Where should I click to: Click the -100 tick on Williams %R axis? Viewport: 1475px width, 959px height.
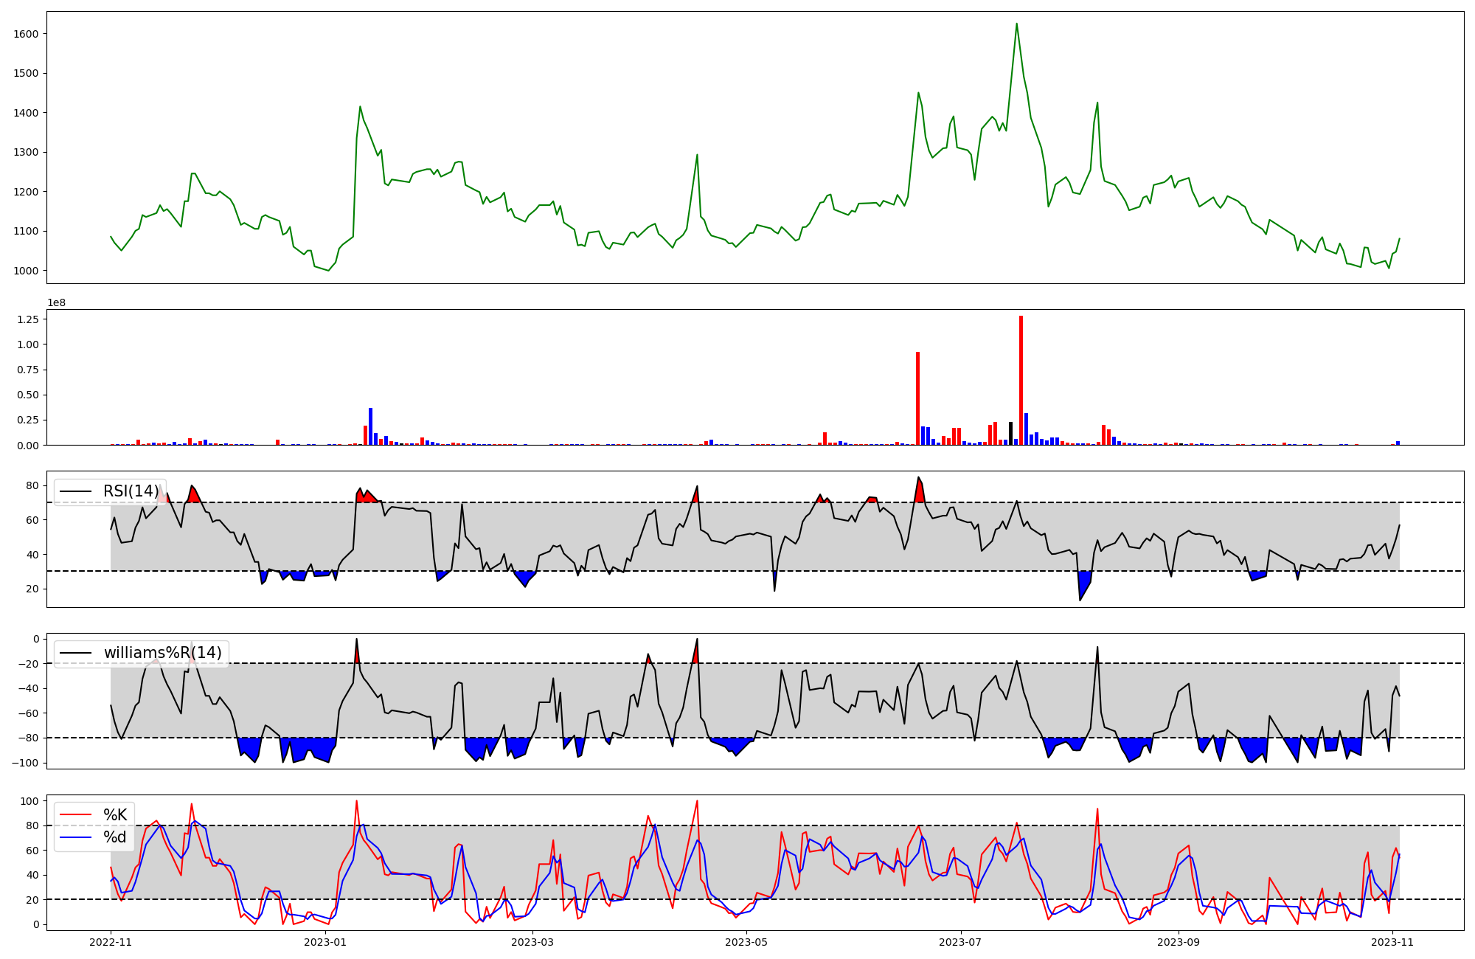coord(24,763)
